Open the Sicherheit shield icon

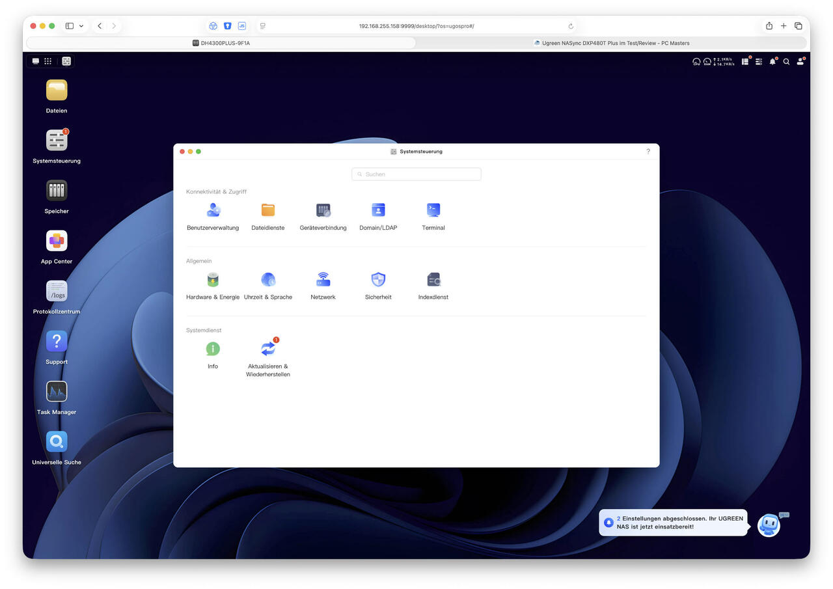[378, 280]
